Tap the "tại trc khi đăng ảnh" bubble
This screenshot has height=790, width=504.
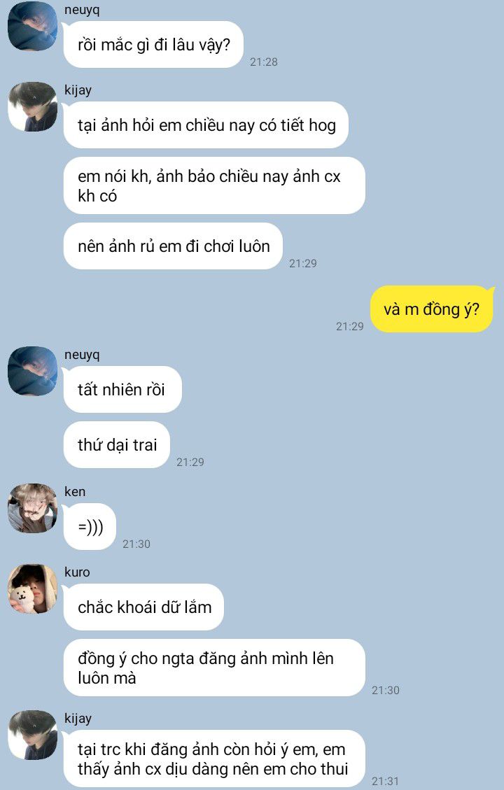(x=214, y=759)
